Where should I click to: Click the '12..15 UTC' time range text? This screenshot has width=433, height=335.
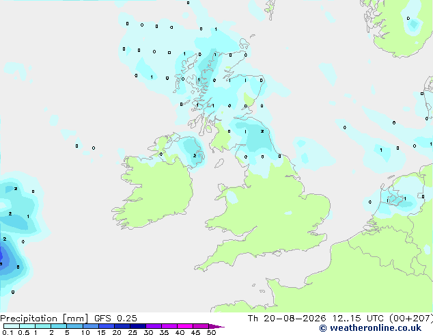point(358,319)
